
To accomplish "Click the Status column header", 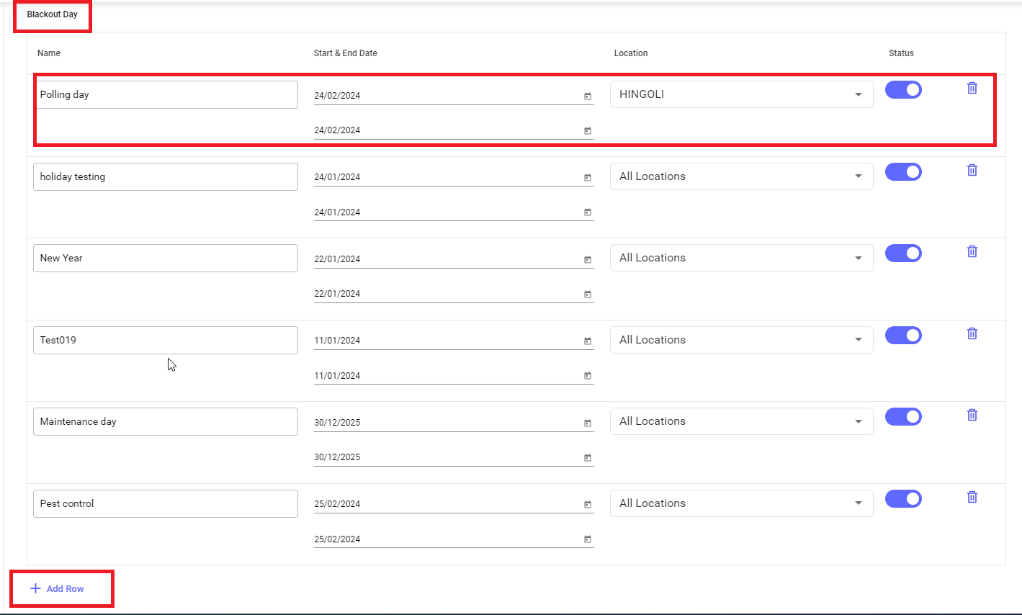I will (901, 53).
